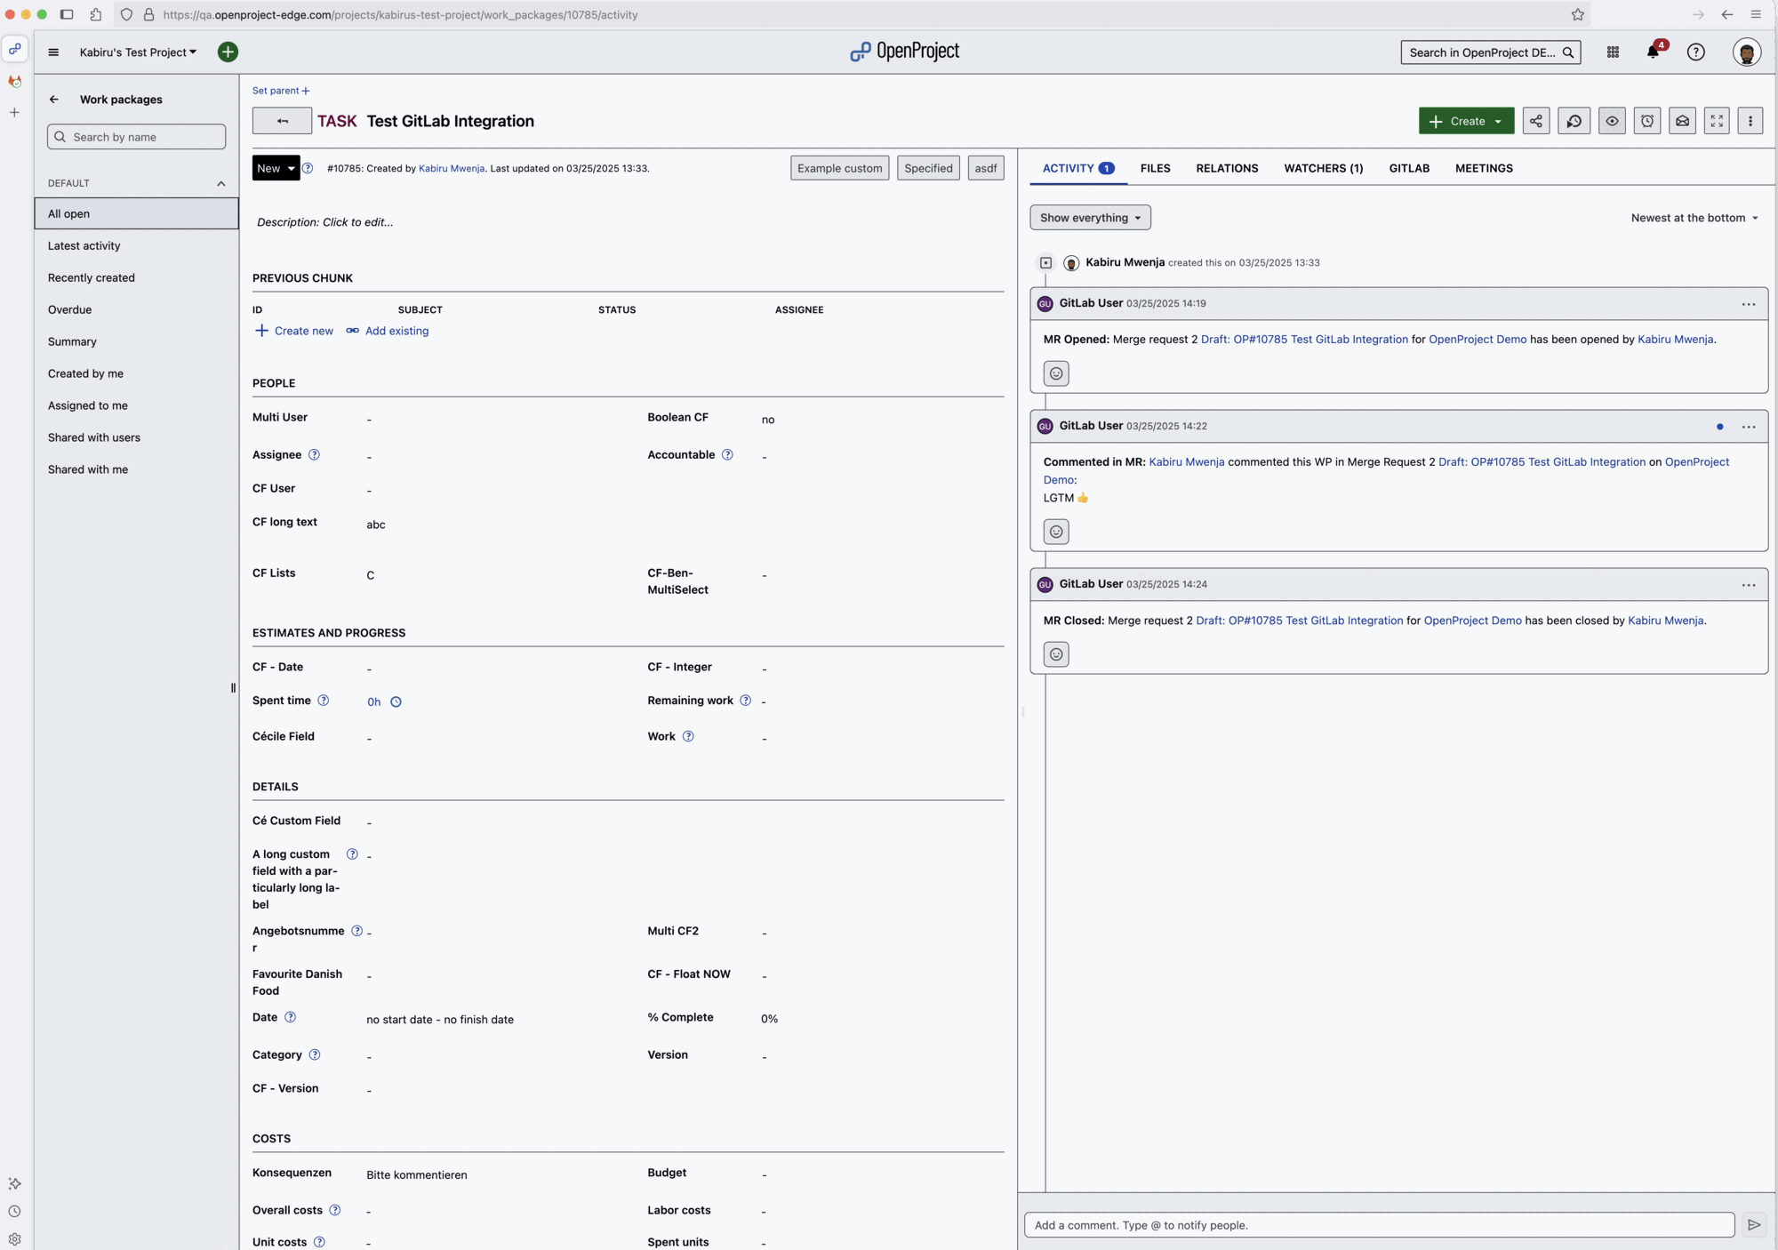Collapse the DEFAULT section in the sidebar
Image resolution: width=1778 pixels, height=1250 pixels.
pos(221,183)
